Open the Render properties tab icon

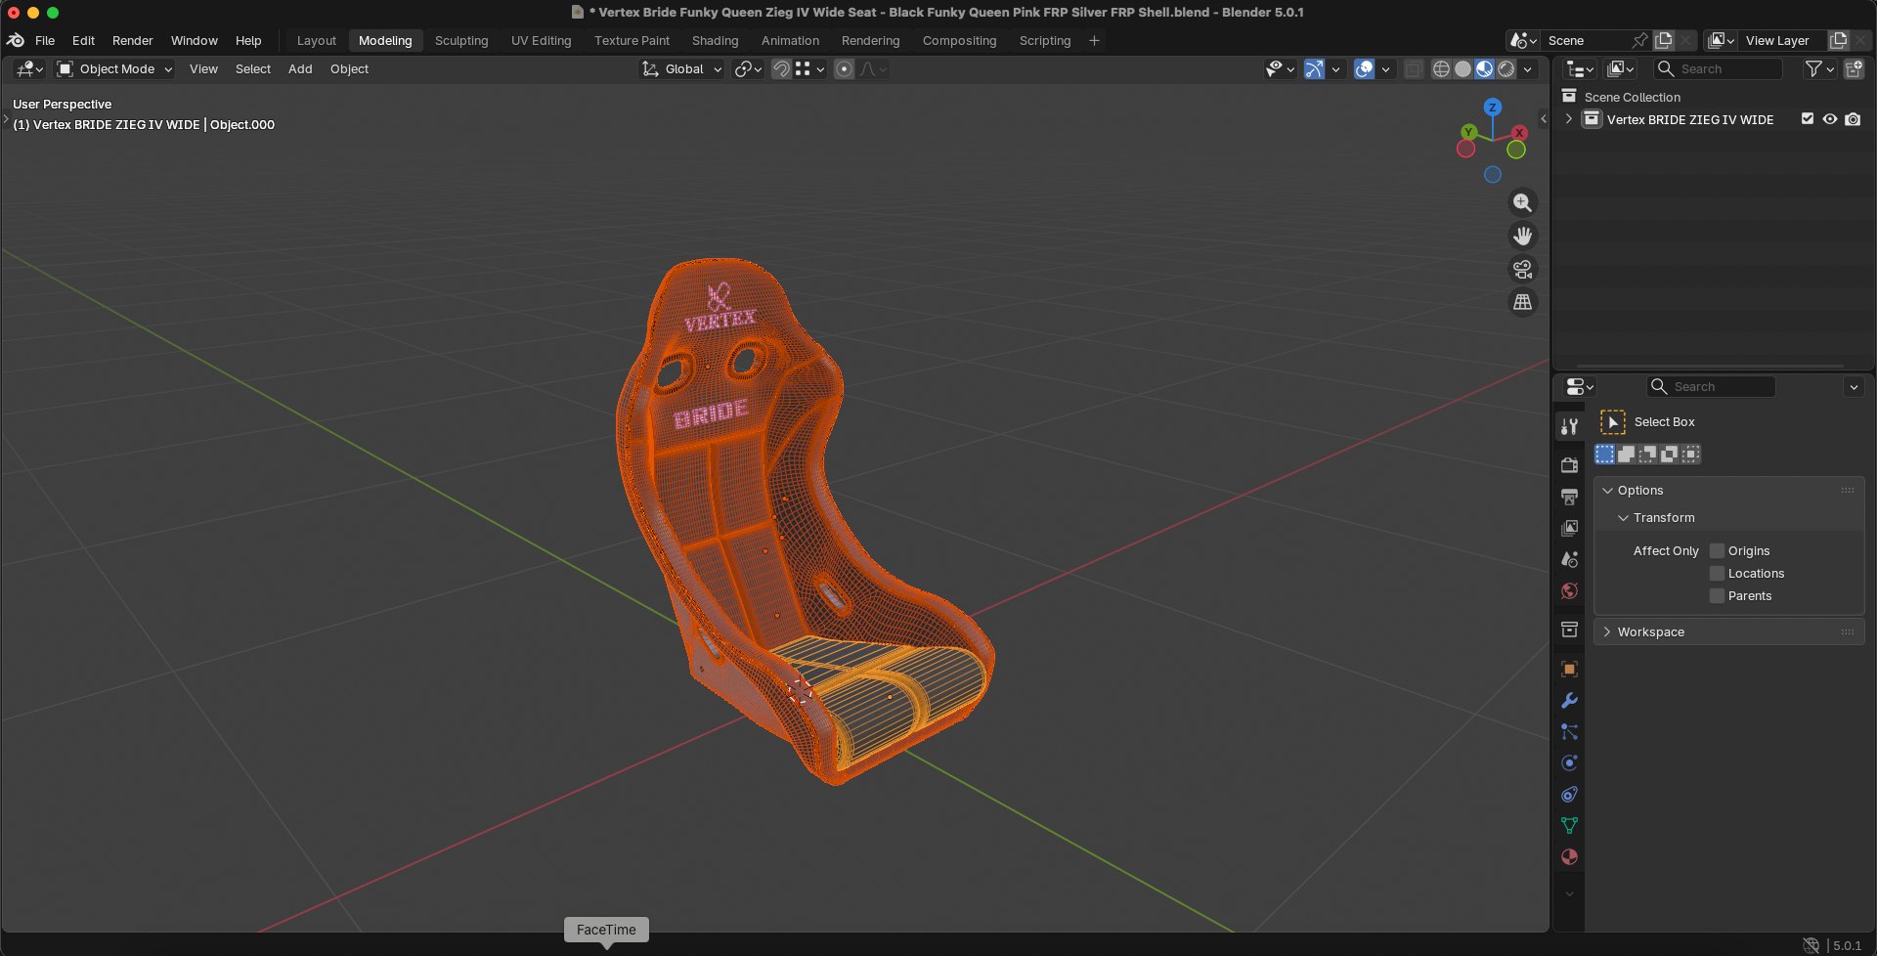[1569, 464]
